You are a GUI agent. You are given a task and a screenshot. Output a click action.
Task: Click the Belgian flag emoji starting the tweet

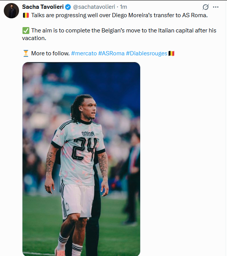[26, 15]
